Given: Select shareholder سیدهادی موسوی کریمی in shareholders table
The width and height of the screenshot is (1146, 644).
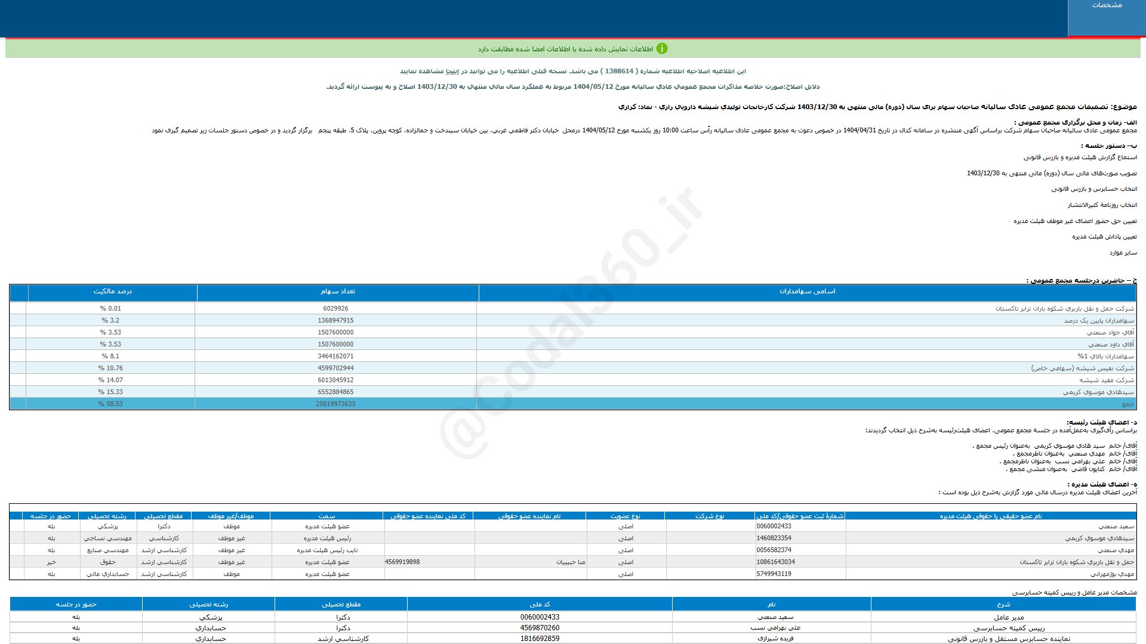Looking at the screenshot, I should [x=1098, y=392].
